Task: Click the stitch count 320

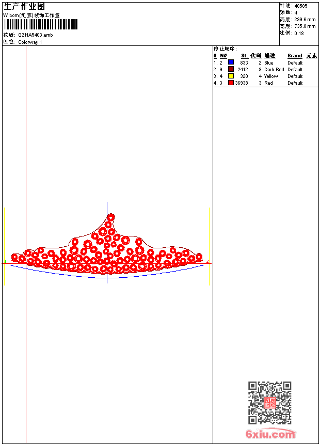Action: 244,76
